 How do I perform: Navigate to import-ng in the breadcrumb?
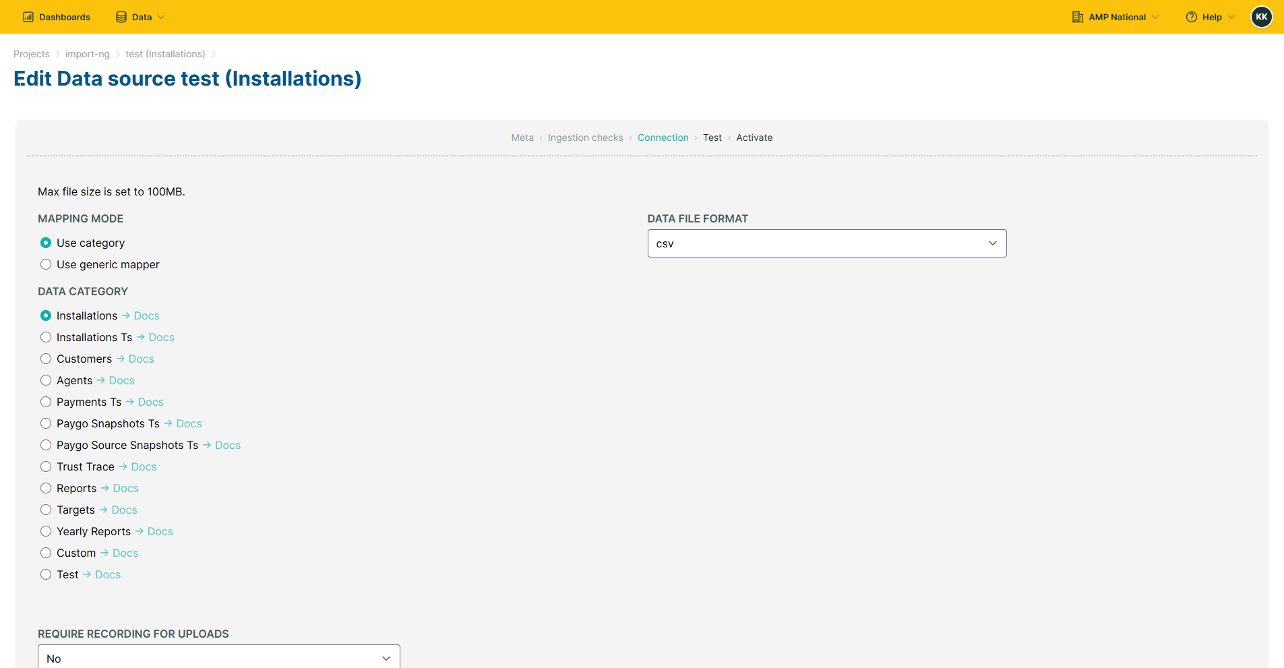(88, 54)
